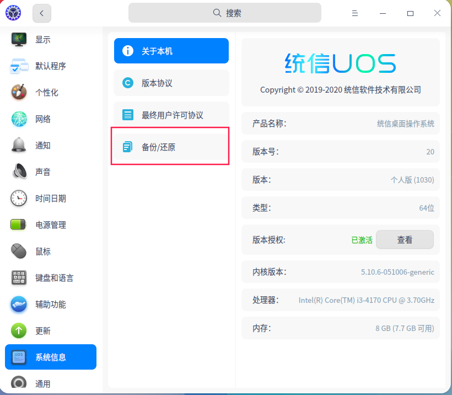
Task: Click the 关于本机 info icon
Action: (x=128, y=51)
